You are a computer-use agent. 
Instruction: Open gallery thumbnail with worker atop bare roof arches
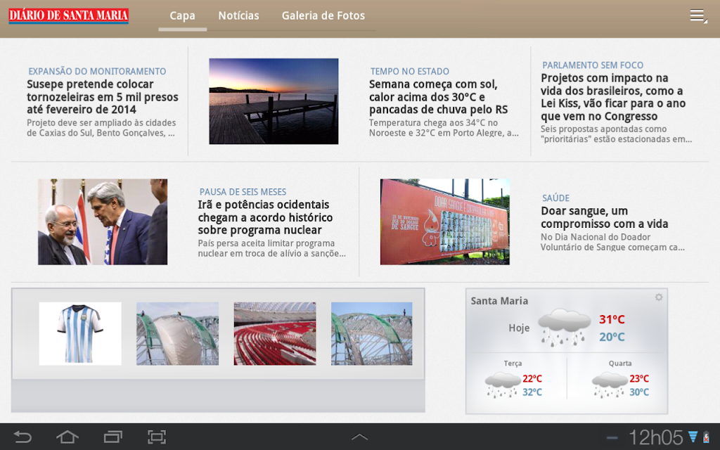coord(371,334)
